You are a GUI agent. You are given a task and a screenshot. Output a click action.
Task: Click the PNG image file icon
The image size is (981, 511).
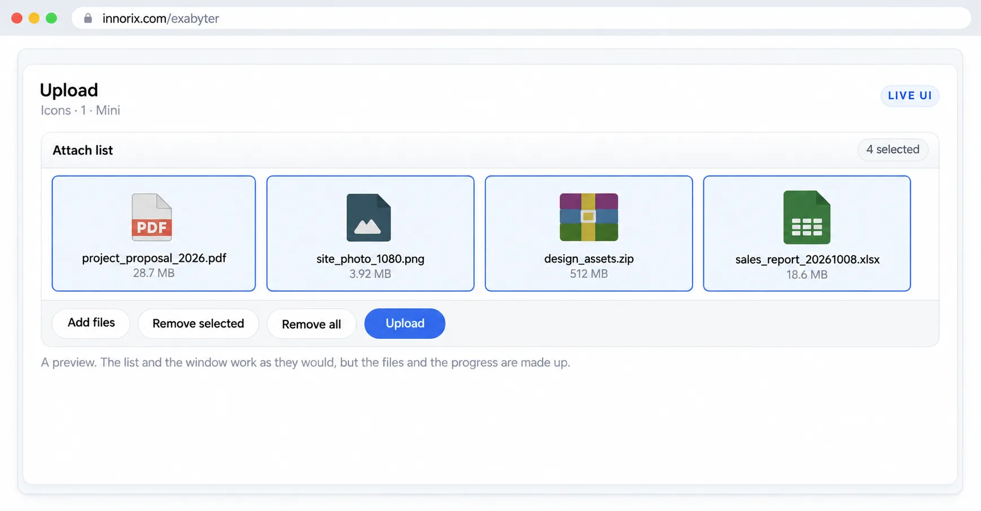point(369,217)
